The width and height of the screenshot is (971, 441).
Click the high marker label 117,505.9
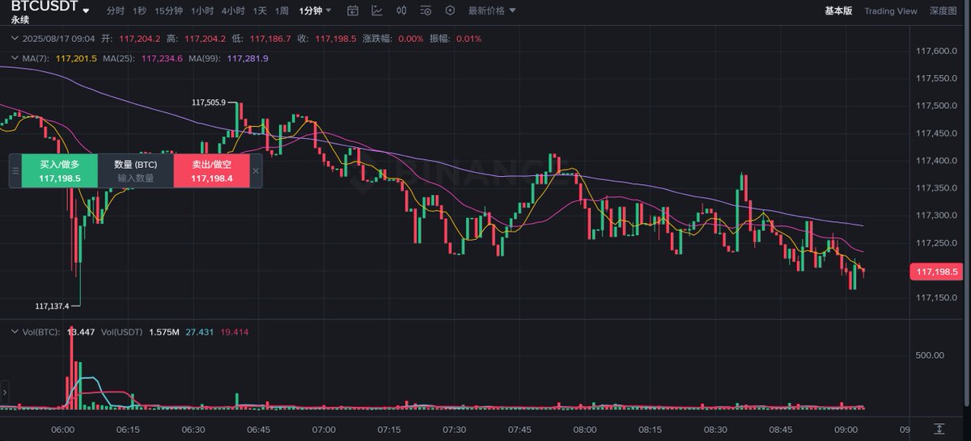tap(208, 103)
